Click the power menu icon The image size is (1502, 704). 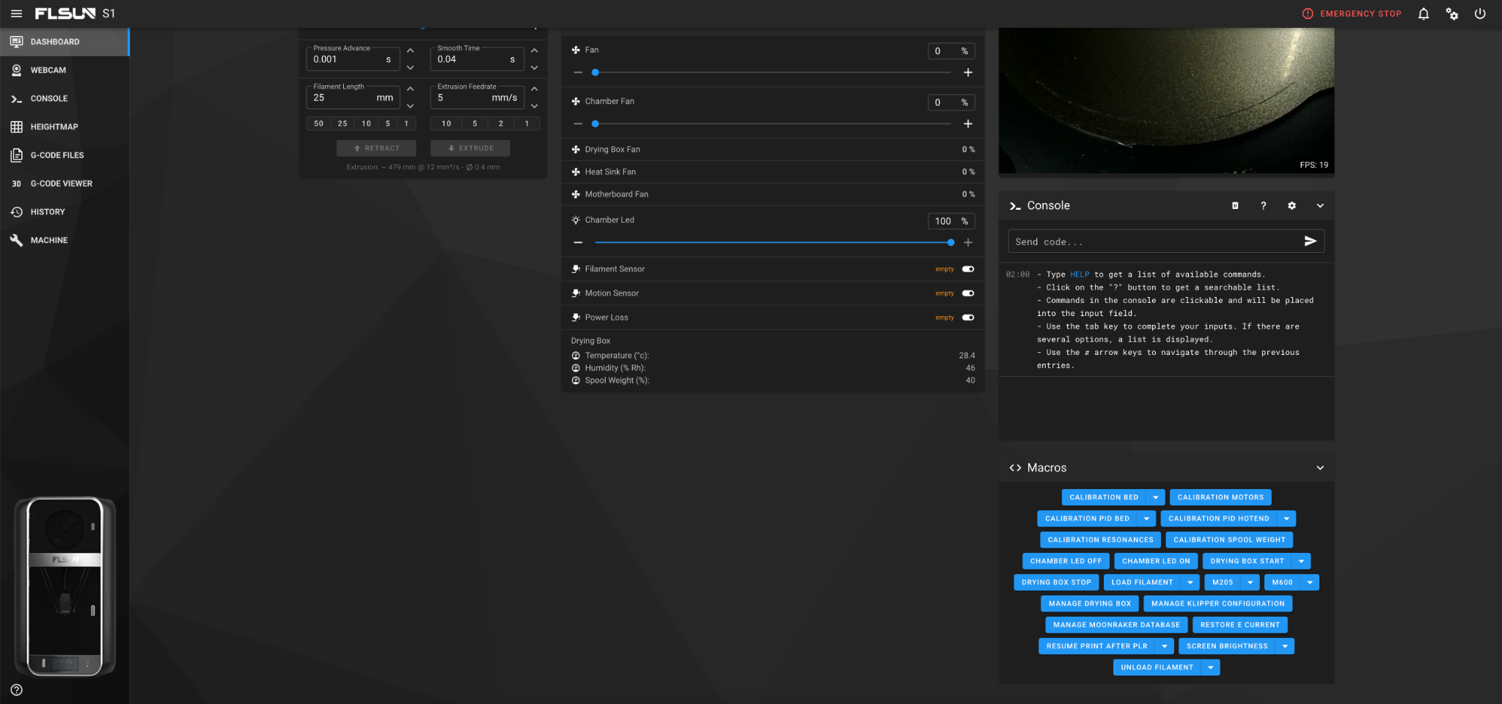pyautogui.click(x=1480, y=13)
